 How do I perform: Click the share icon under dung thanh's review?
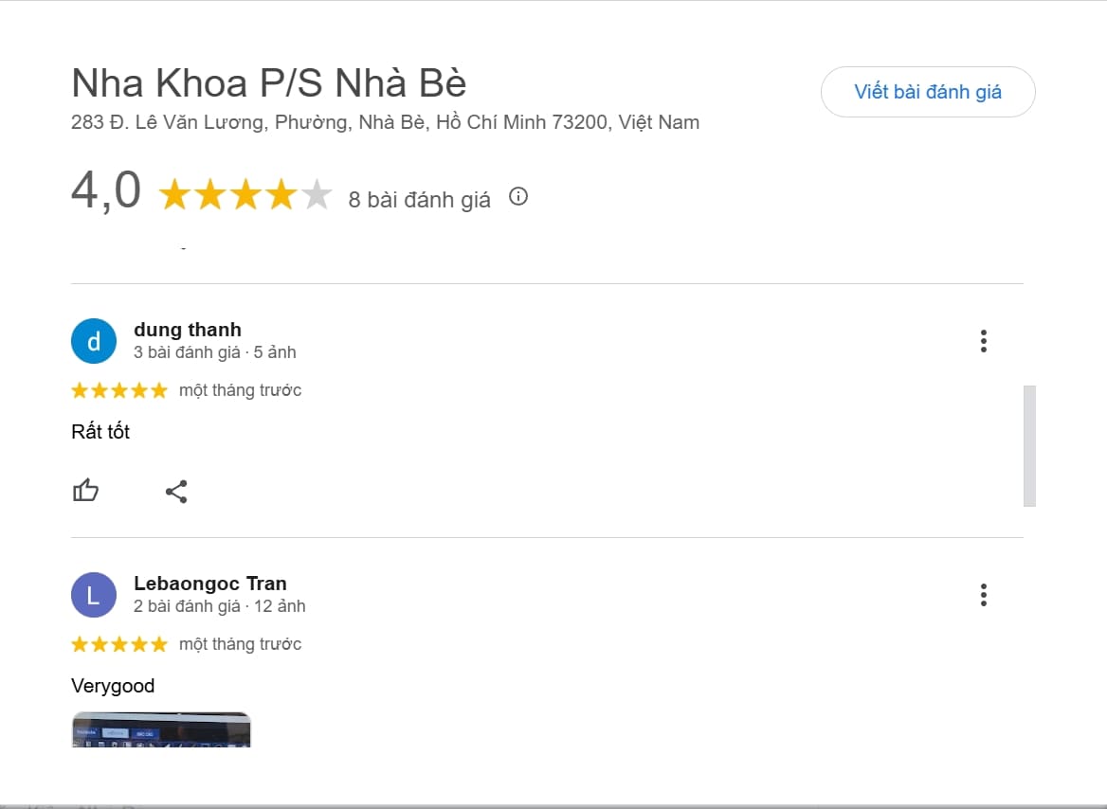point(176,491)
